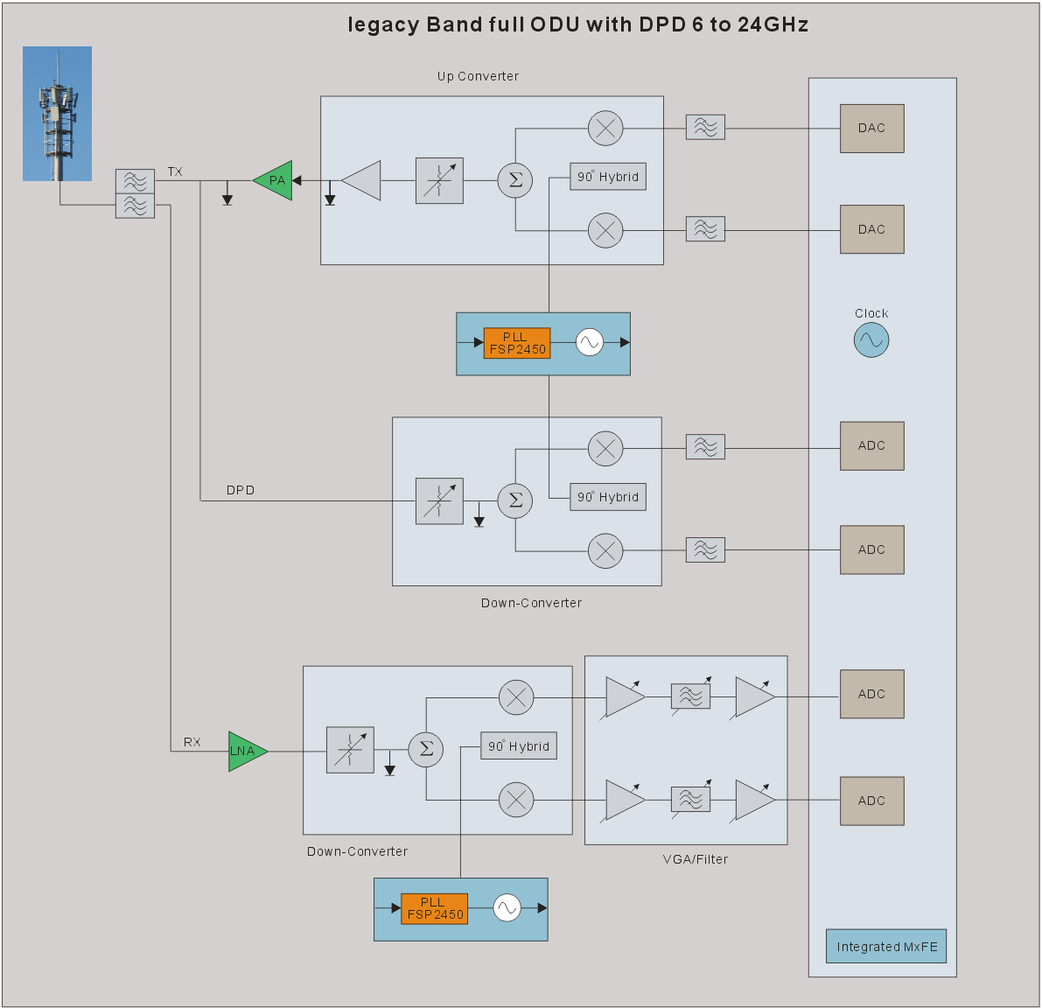Screen dimensions: 1042x1008
Task: Click lower-right variable gain amplifier in VGA/Filter
Action: [753, 801]
